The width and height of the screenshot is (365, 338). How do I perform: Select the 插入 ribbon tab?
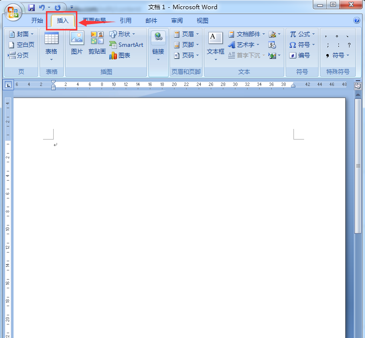point(63,21)
